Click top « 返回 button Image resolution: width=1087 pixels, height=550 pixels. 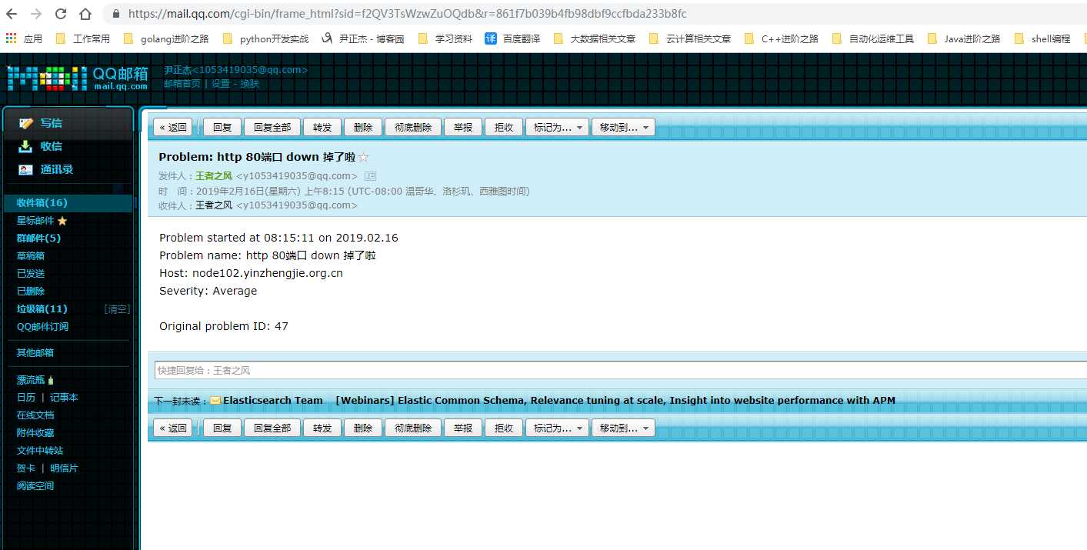click(x=173, y=128)
